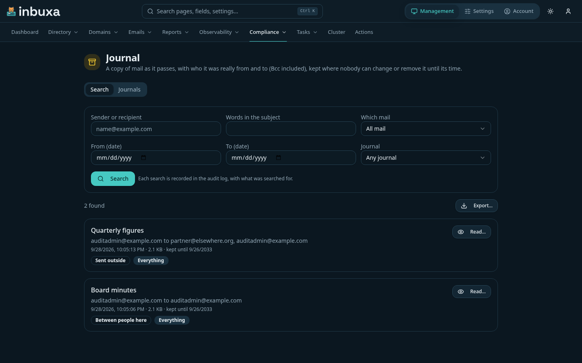
Task: Run the journal Search button
Action: click(113, 179)
